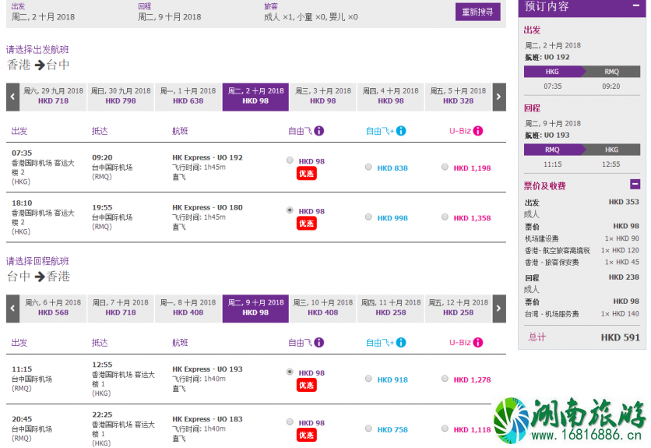
Task: Click the 出发 date 周二, 2 十月 2018 in search bar
Action: click(43, 17)
